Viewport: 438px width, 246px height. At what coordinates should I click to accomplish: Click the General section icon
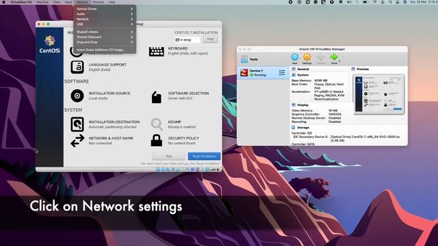tap(294, 69)
